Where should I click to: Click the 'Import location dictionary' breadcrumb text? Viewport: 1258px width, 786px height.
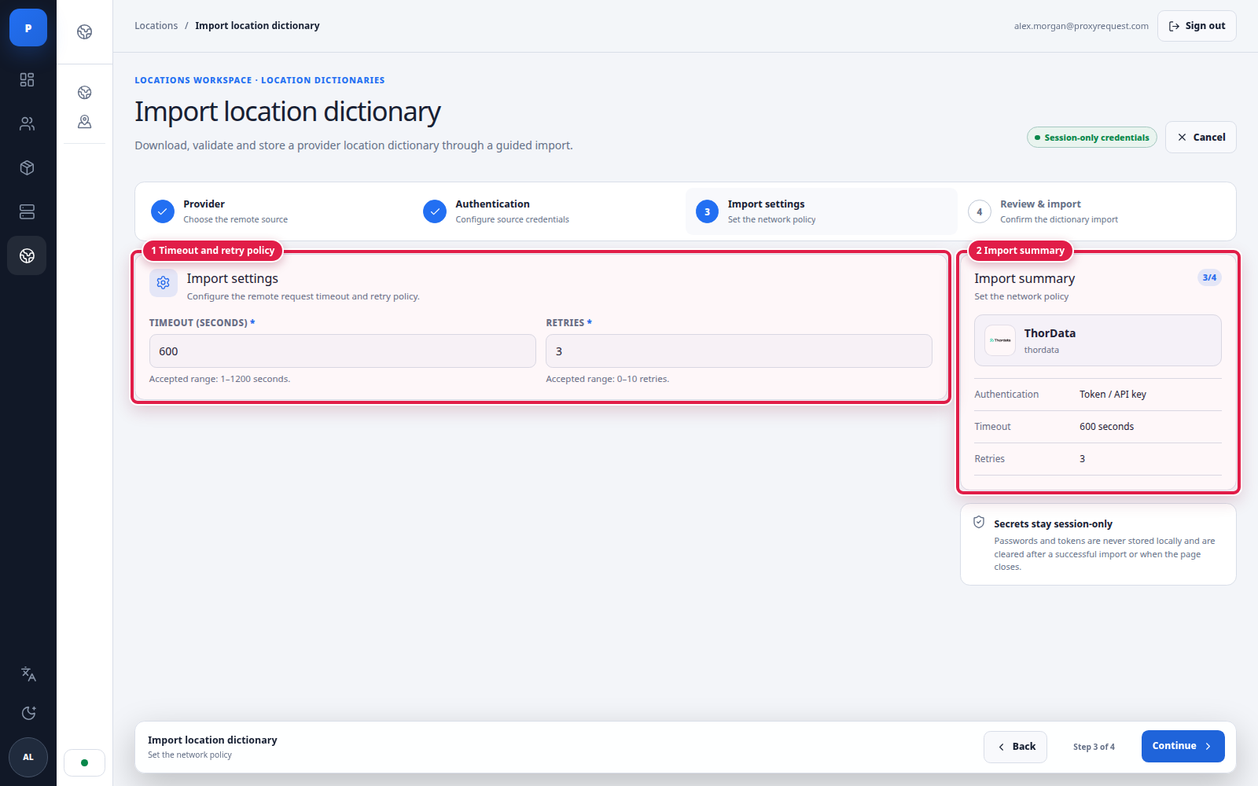click(257, 26)
